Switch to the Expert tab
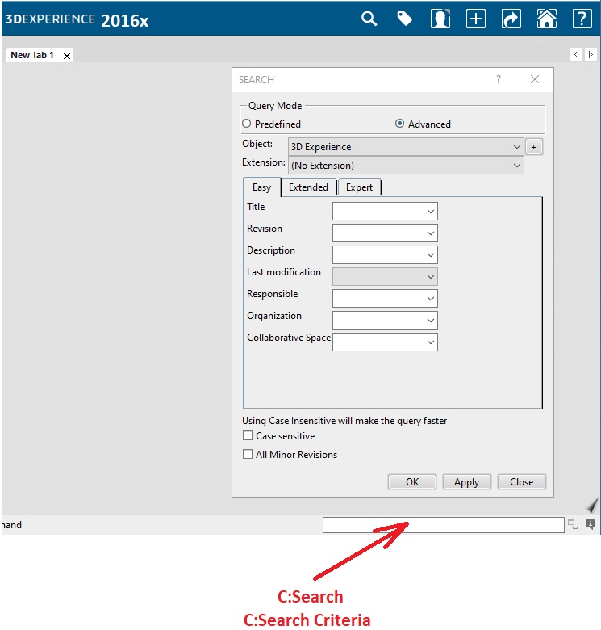This screenshot has width=601, height=630. pos(359,187)
